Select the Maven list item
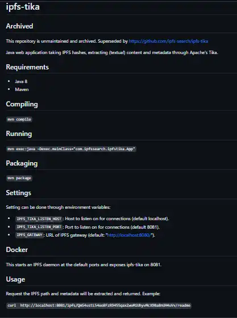This screenshot has width=237, height=318. pyautogui.click(x=22, y=89)
